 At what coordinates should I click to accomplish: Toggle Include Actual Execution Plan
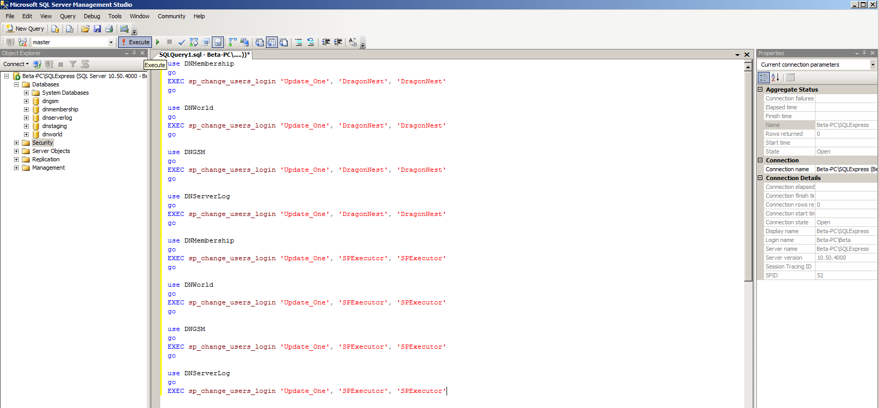click(233, 42)
